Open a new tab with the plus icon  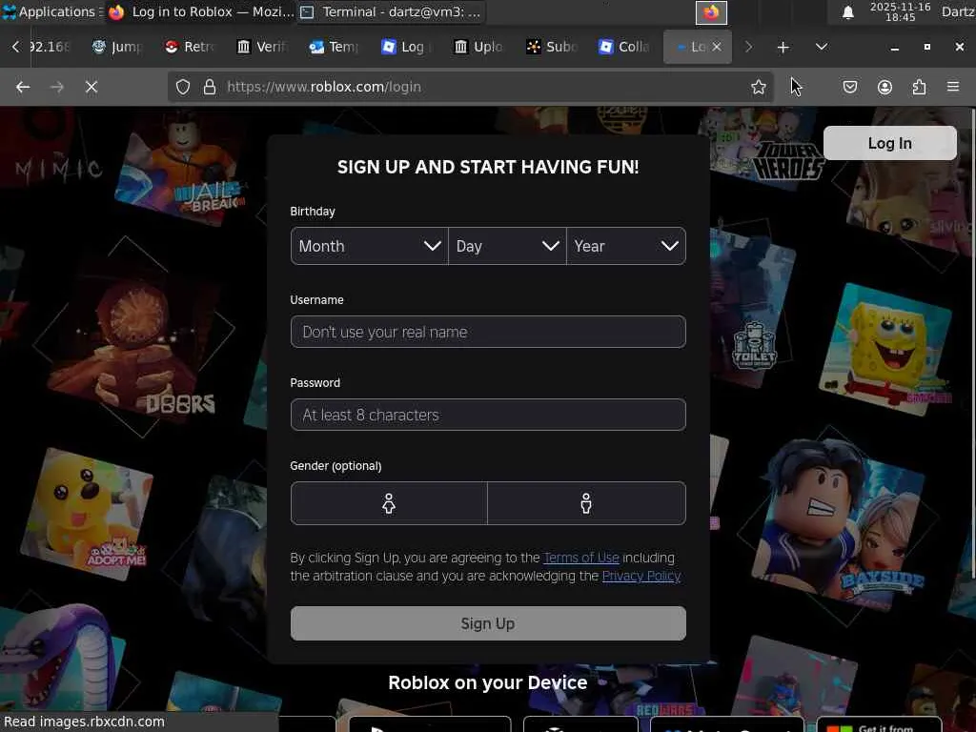pos(783,47)
